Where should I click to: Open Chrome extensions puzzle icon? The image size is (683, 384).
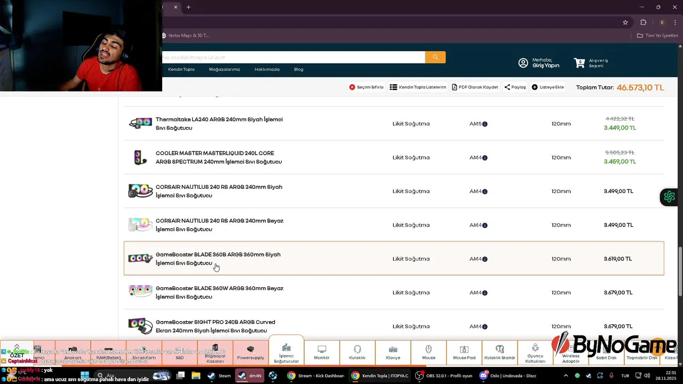pos(643,22)
